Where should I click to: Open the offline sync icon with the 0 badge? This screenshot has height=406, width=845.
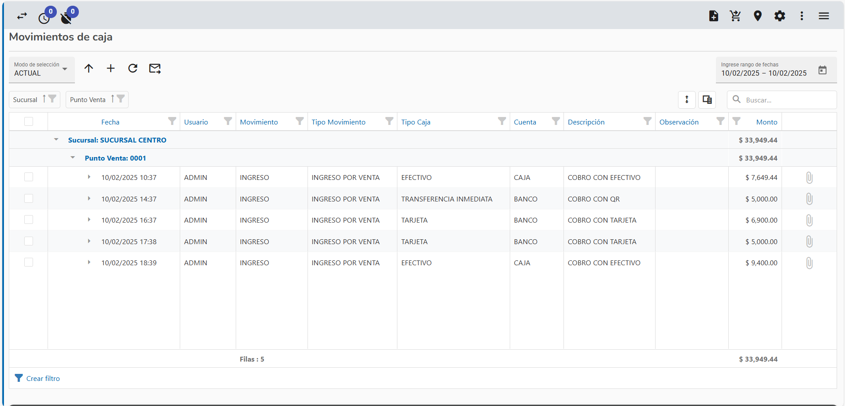pyautogui.click(x=66, y=18)
